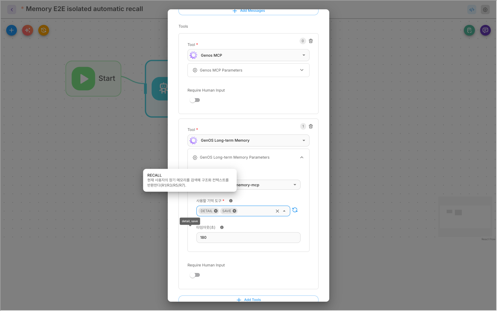Open the settings gear in the header
Screen dimensions: 497x311
[x=485, y=10]
